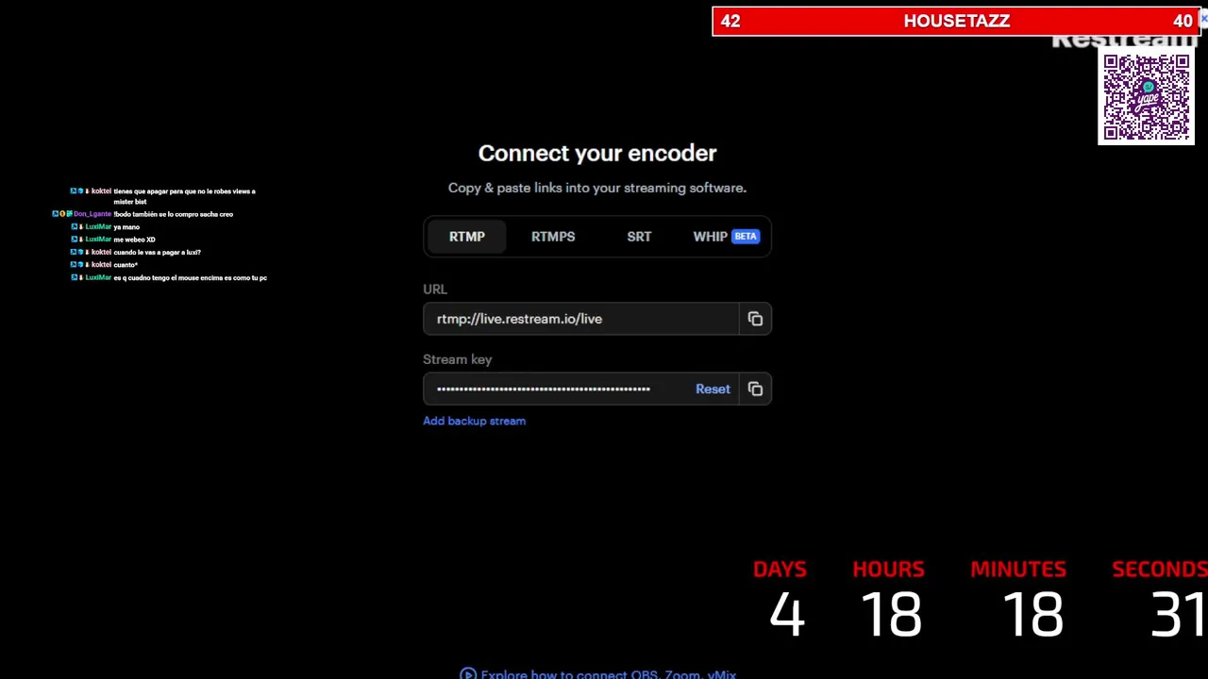This screenshot has height=679, width=1208.
Task: Click the Don_Lgante username in chat
Action: [x=92, y=214]
